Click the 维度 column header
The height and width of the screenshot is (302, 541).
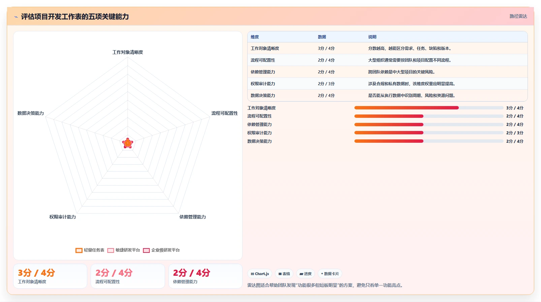click(x=255, y=37)
